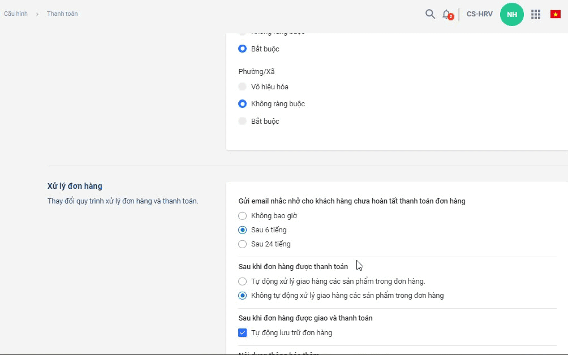Click the Xử lý đơn hàng heading
The height and width of the screenshot is (355, 568).
[x=75, y=186]
